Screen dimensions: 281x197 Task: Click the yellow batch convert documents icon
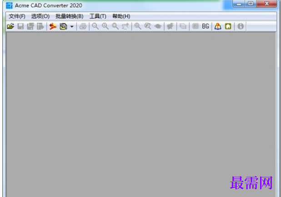pyautogui.click(x=64, y=26)
